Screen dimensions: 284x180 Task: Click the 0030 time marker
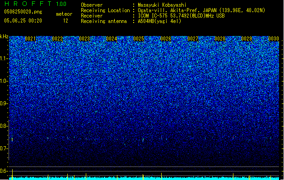(x=274, y=39)
